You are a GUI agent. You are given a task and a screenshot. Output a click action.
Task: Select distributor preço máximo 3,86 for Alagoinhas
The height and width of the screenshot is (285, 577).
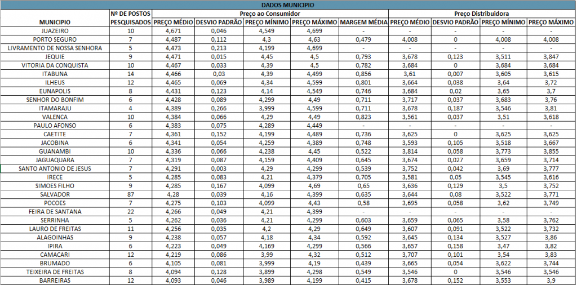pyautogui.click(x=551, y=238)
